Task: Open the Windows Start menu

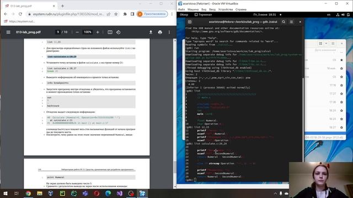Action: coord(6,193)
